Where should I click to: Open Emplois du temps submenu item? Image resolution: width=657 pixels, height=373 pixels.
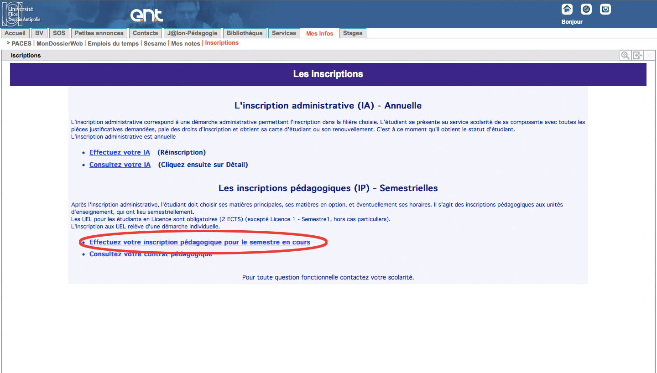pos(113,44)
